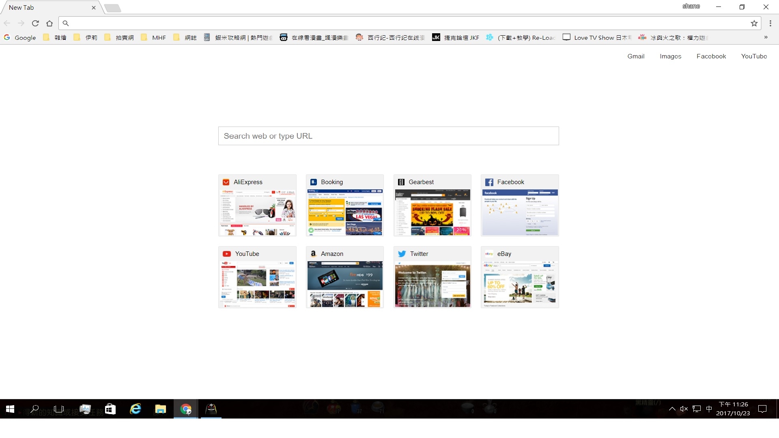Open the Windows Start menu
The width and height of the screenshot is (779, 438).
(x=10, y=409)
